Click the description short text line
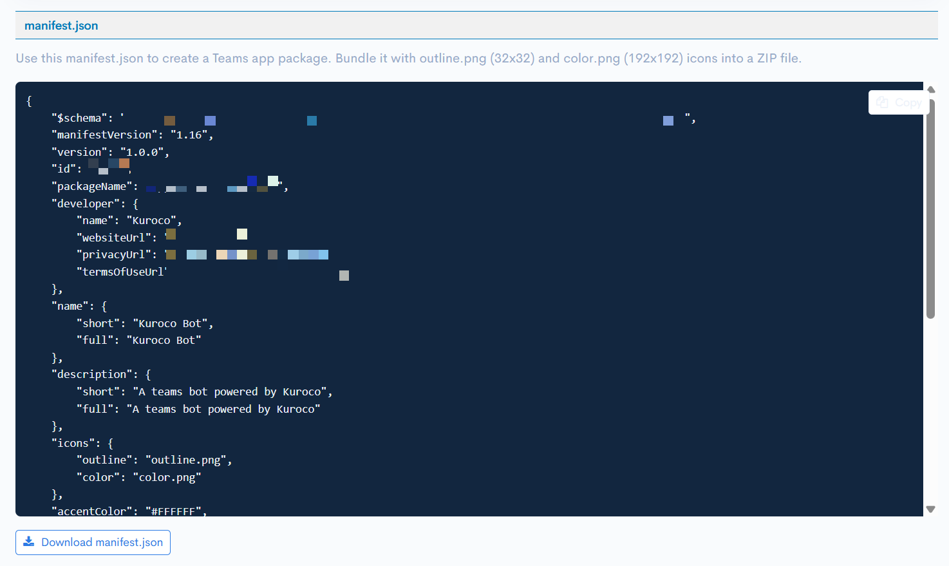Viewport: 949px width, 566px height. [205, 391]
